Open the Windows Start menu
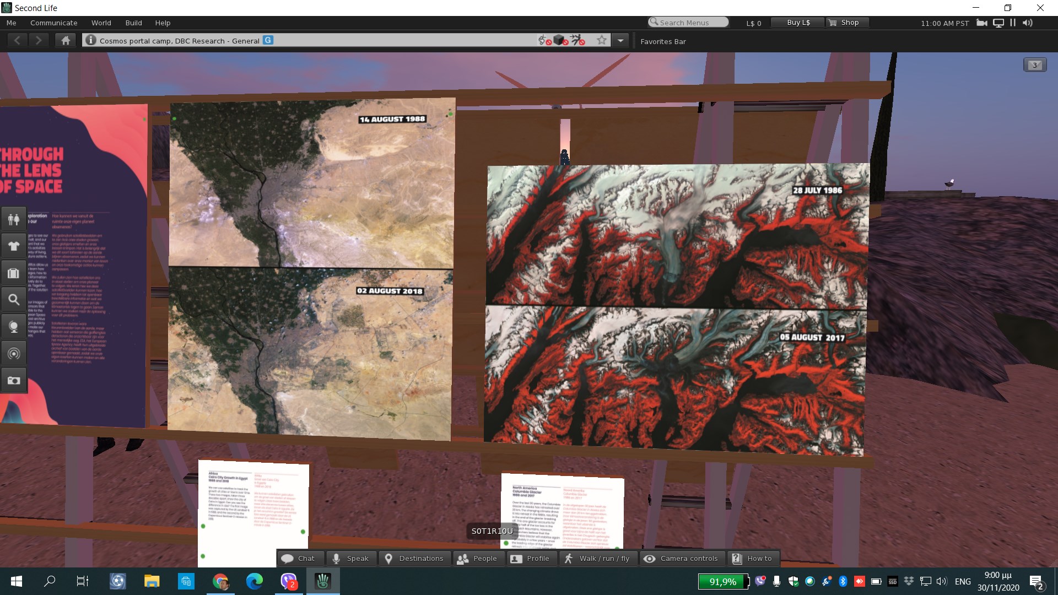 pyautogui.click(x=17, y=581)
